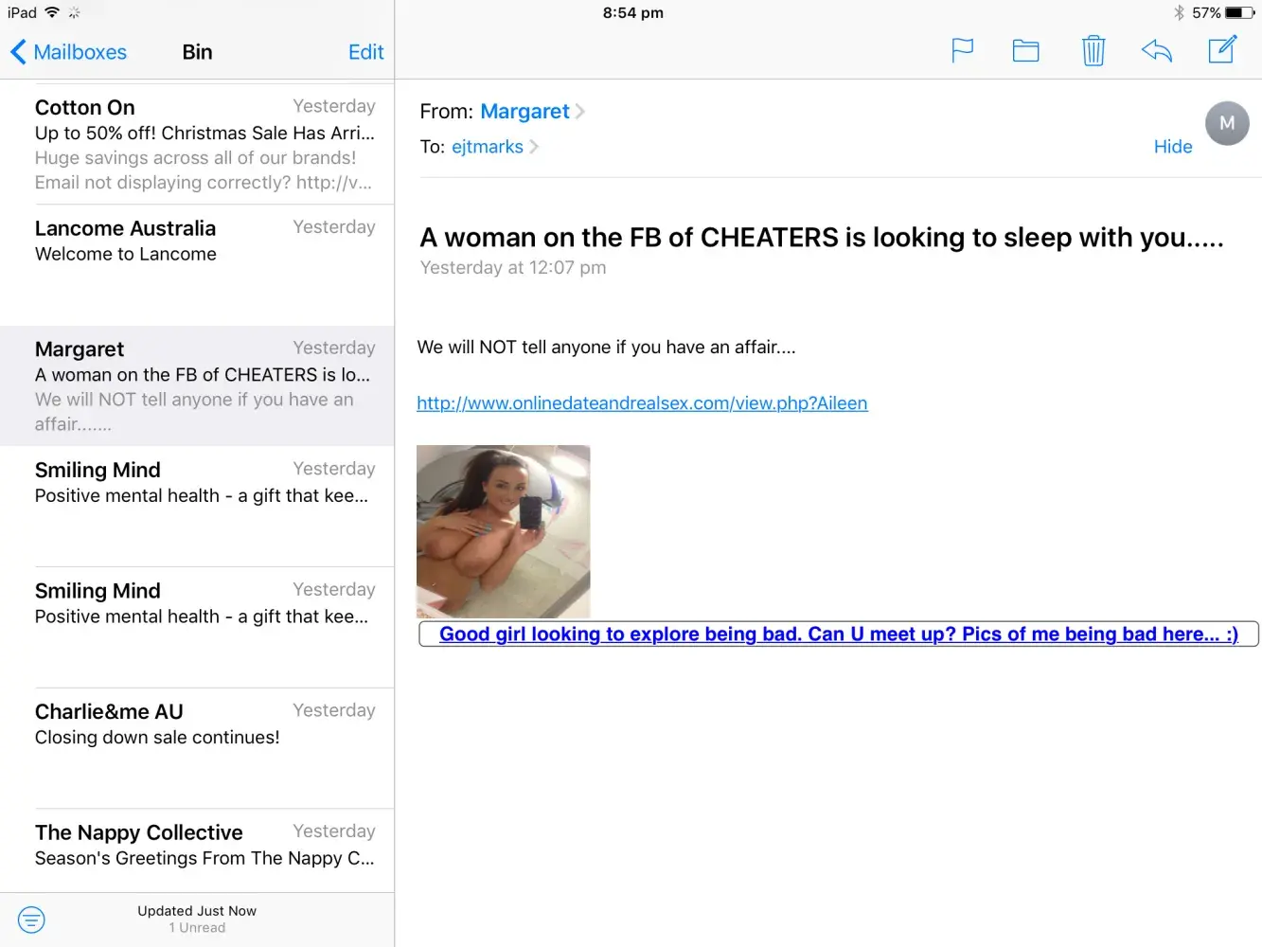This screenshot has height=947, width=1262.
Task: Open the mailbox filter icon
Action: point(31,920)
